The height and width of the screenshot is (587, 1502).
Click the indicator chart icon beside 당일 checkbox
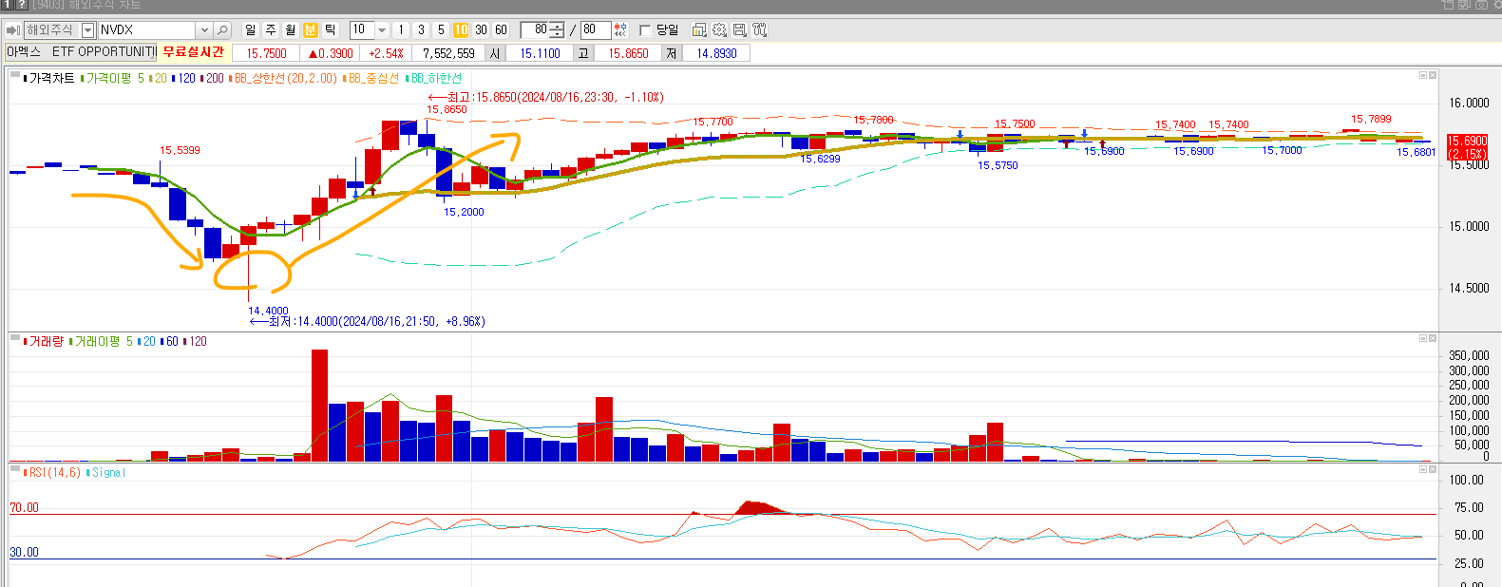pyautogui.click(x=699, y=30)
